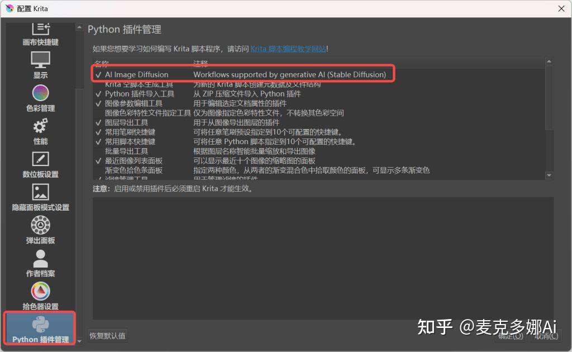This screenshot has height=352, width=572.
Task: Select the Python 插件管理 category
Action: [40, 328]
